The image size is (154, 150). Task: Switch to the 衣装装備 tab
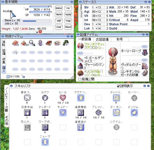coord(102,39)
